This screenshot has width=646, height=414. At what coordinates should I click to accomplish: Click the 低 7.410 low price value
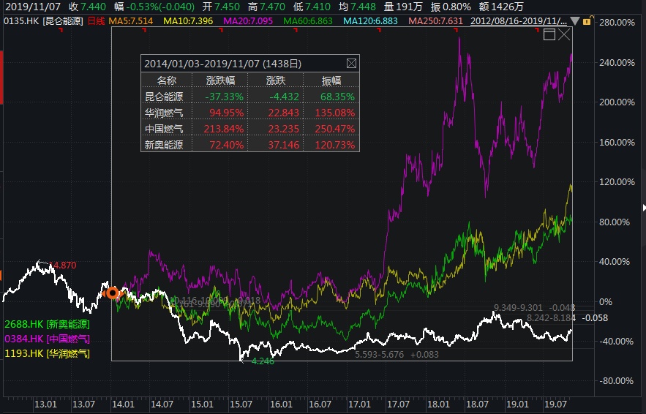tap(312, 7)
